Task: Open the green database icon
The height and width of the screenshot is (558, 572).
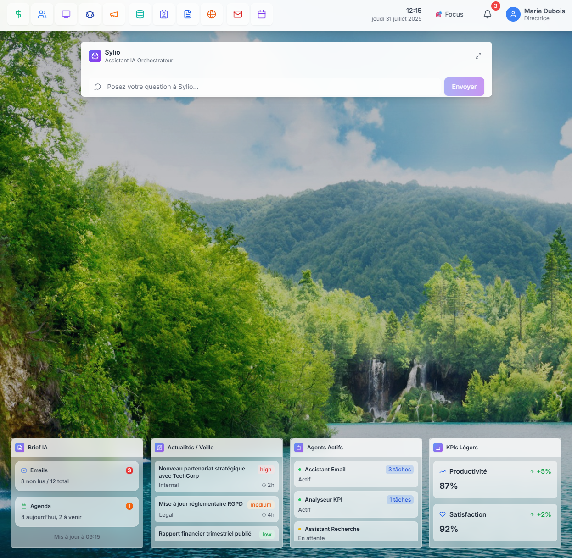Action: pos(140,14)
